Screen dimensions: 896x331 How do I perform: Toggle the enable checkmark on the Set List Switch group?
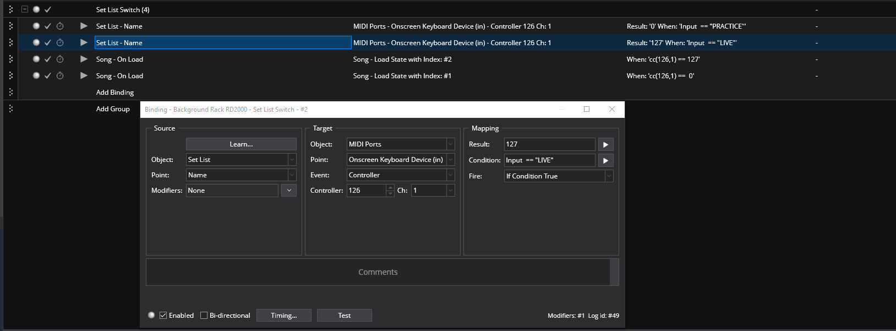pos(48,9)
